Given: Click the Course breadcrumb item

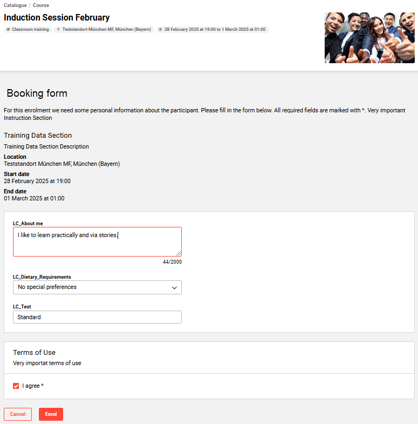Looking at the screenshot, I should 40,5.
